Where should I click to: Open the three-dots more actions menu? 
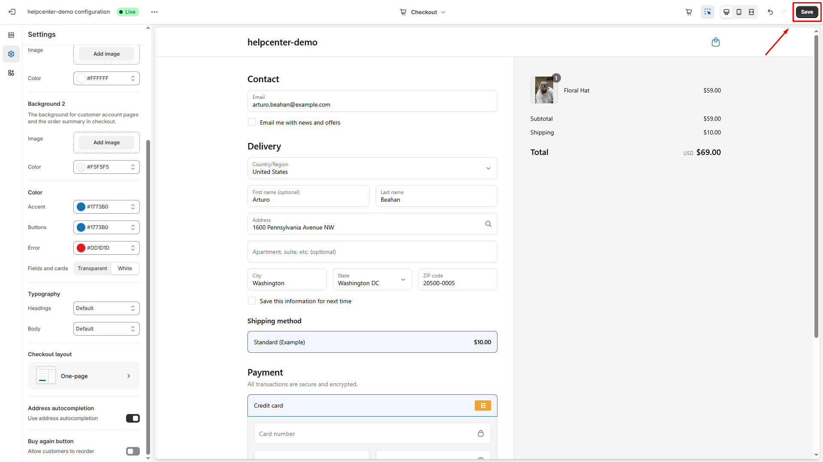[154, 12]
